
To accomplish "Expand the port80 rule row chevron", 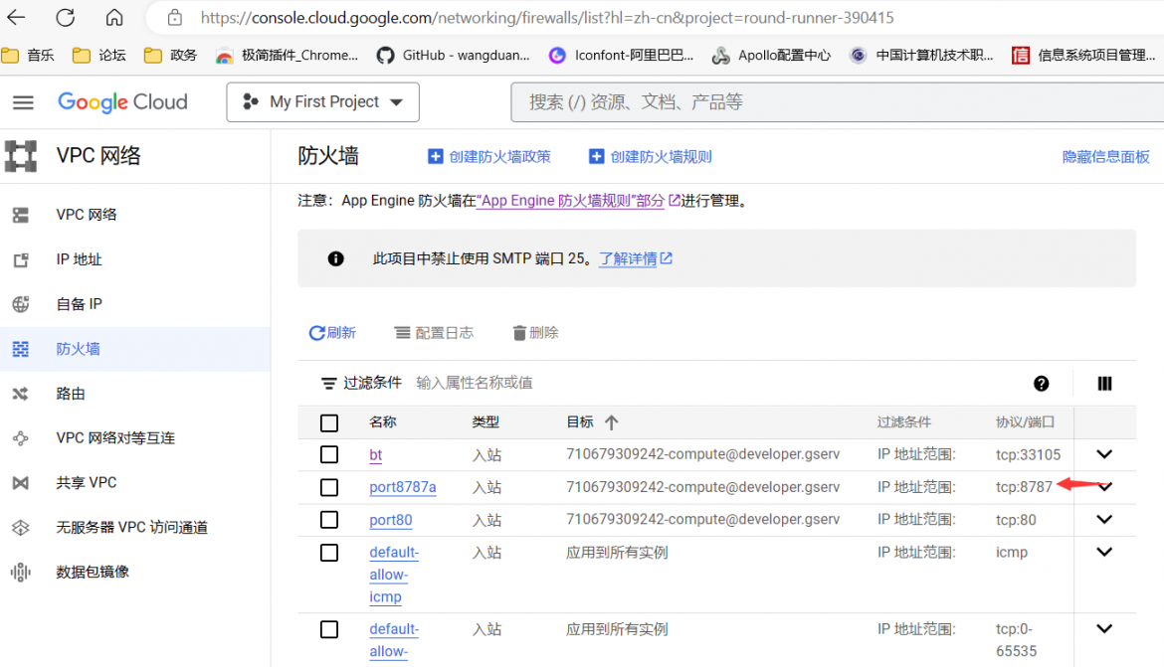I will click(1104, 519).
